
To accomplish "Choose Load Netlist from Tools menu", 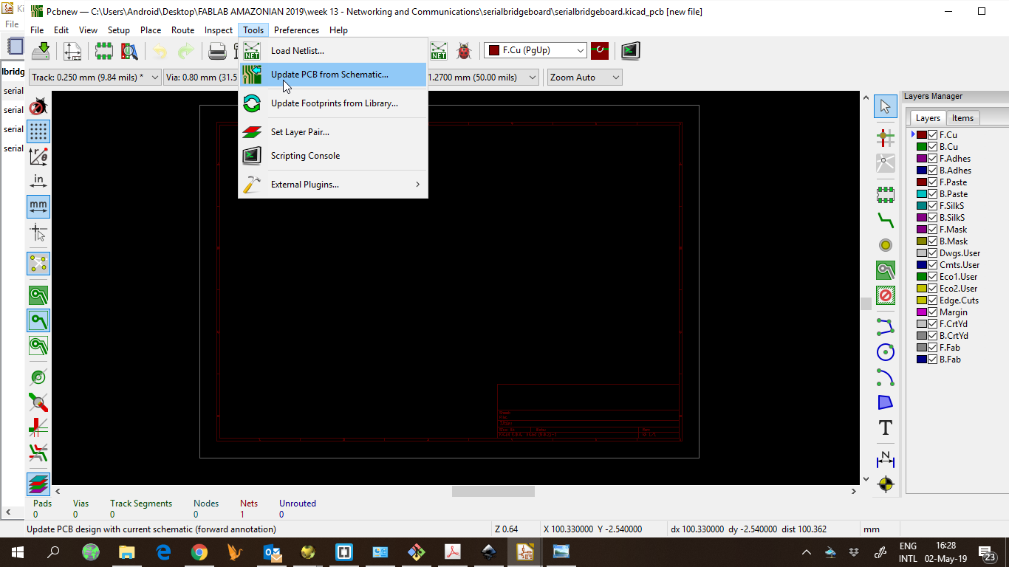I will pyautogui.click(x=333, y=51).
